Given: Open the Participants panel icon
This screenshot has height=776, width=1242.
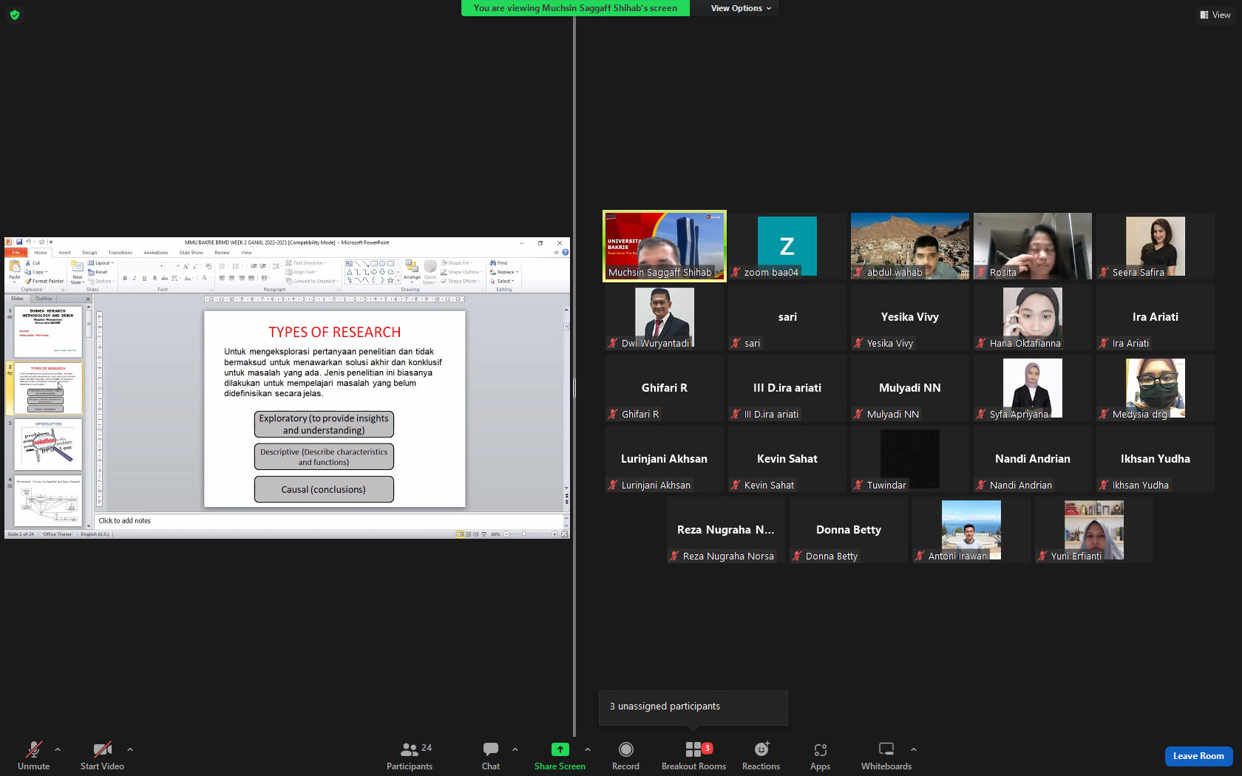Looking at the screenshot, I should [x=409, y=749].
